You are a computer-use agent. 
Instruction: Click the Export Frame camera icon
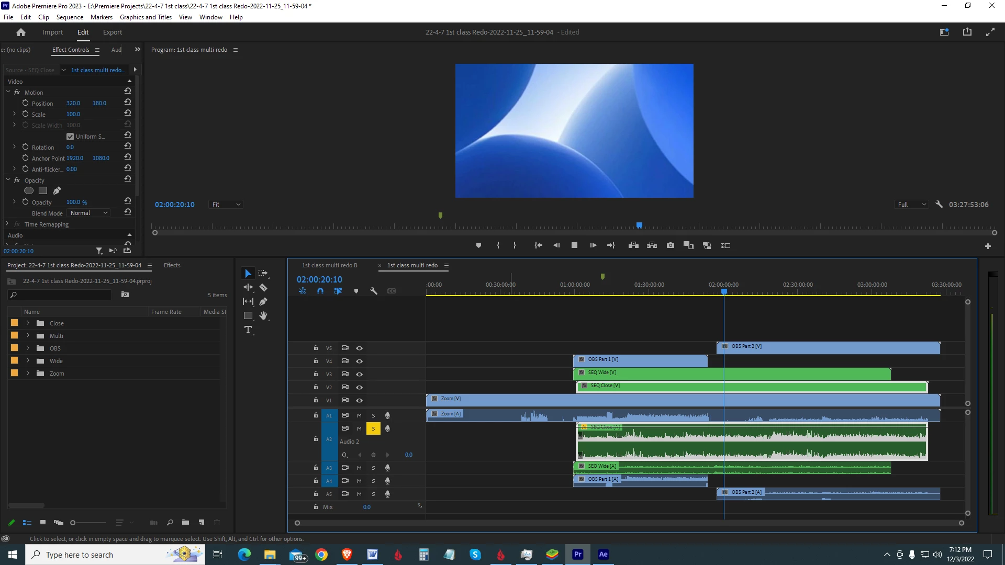click(670, 245)
